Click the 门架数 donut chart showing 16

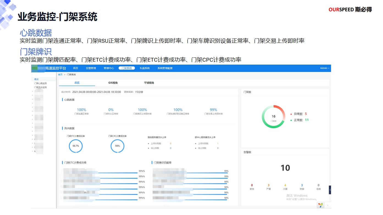click(x=273, y=117)
